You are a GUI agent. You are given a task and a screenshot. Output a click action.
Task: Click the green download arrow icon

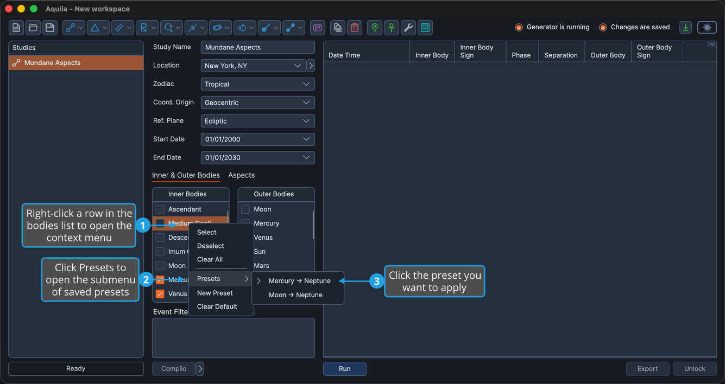coord(686,28)
